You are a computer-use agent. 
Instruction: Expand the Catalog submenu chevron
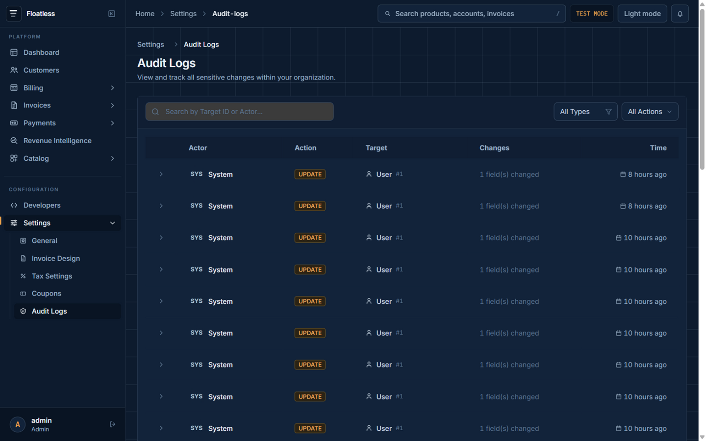click(112, 158)
